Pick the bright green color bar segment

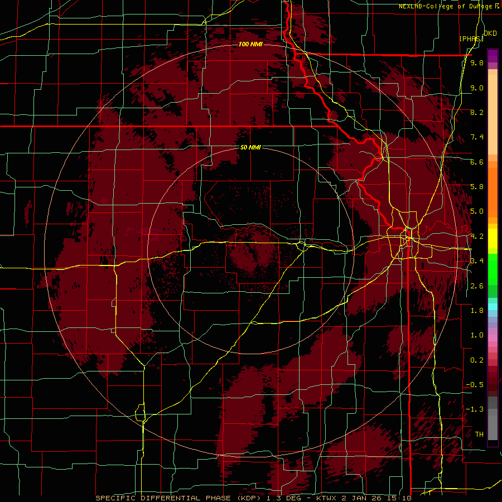pos(493,269)
